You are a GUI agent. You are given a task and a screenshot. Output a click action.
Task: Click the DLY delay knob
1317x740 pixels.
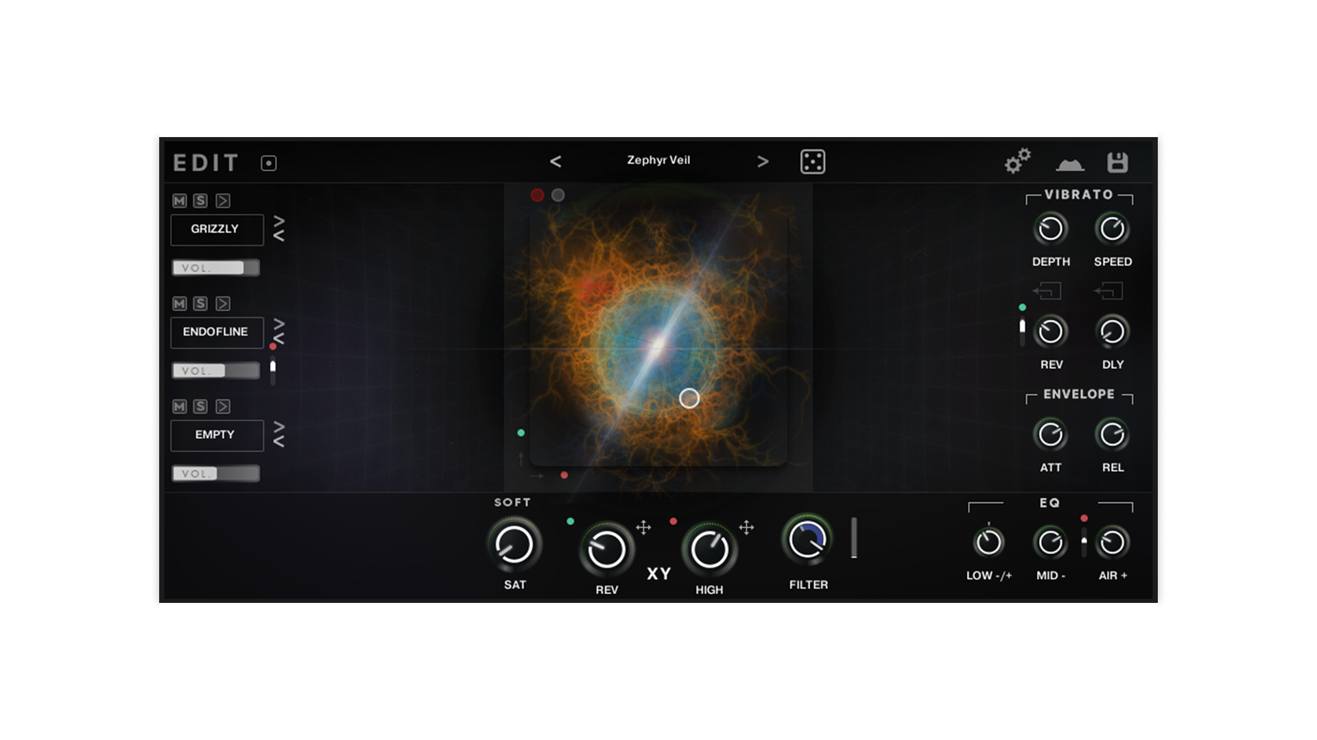(x=1112, y=332)
